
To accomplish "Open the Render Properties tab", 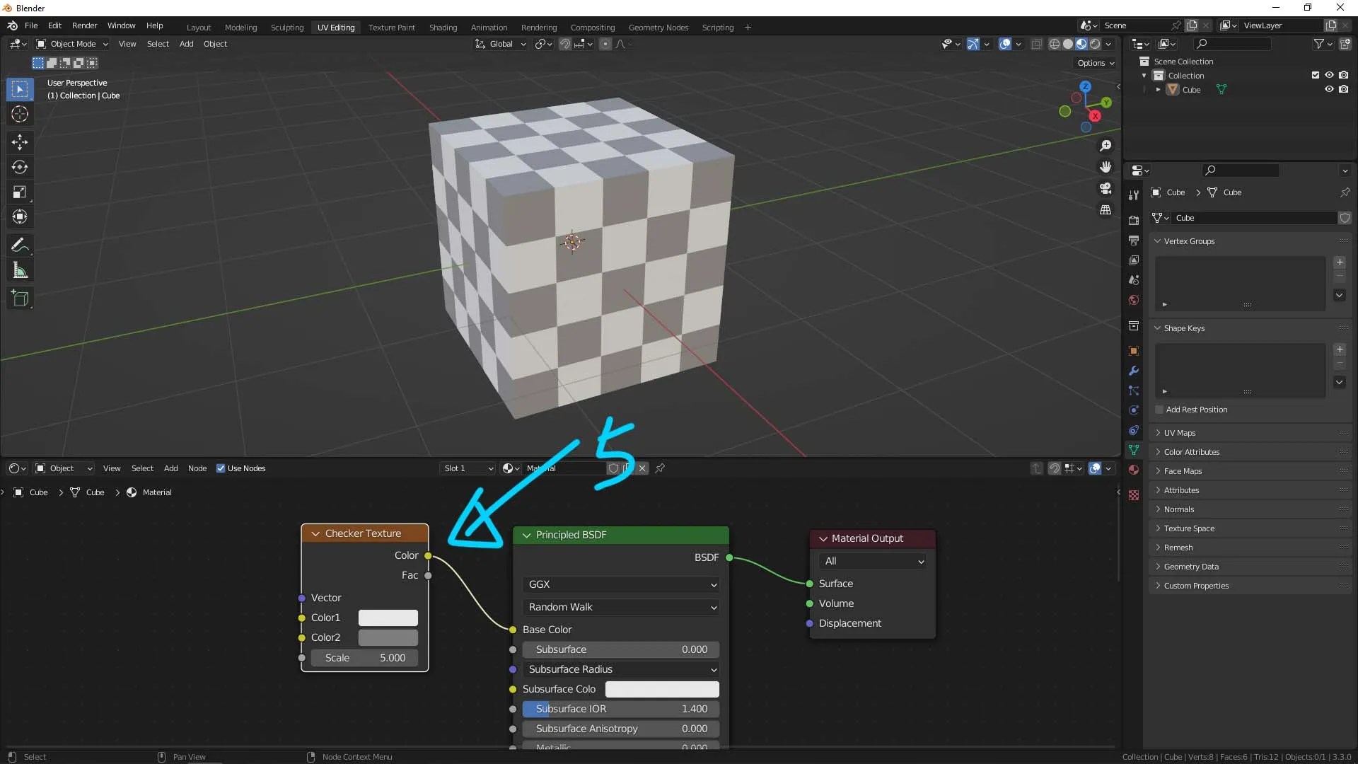I will [1134, 219].
